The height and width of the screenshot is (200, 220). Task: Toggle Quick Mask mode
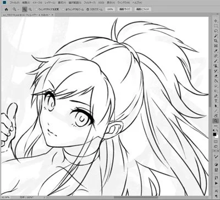coord(216,142)
